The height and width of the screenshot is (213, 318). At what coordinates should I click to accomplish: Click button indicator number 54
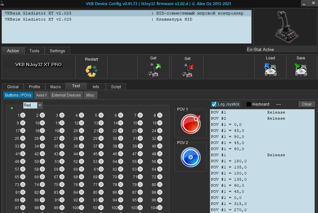point(121,162)
